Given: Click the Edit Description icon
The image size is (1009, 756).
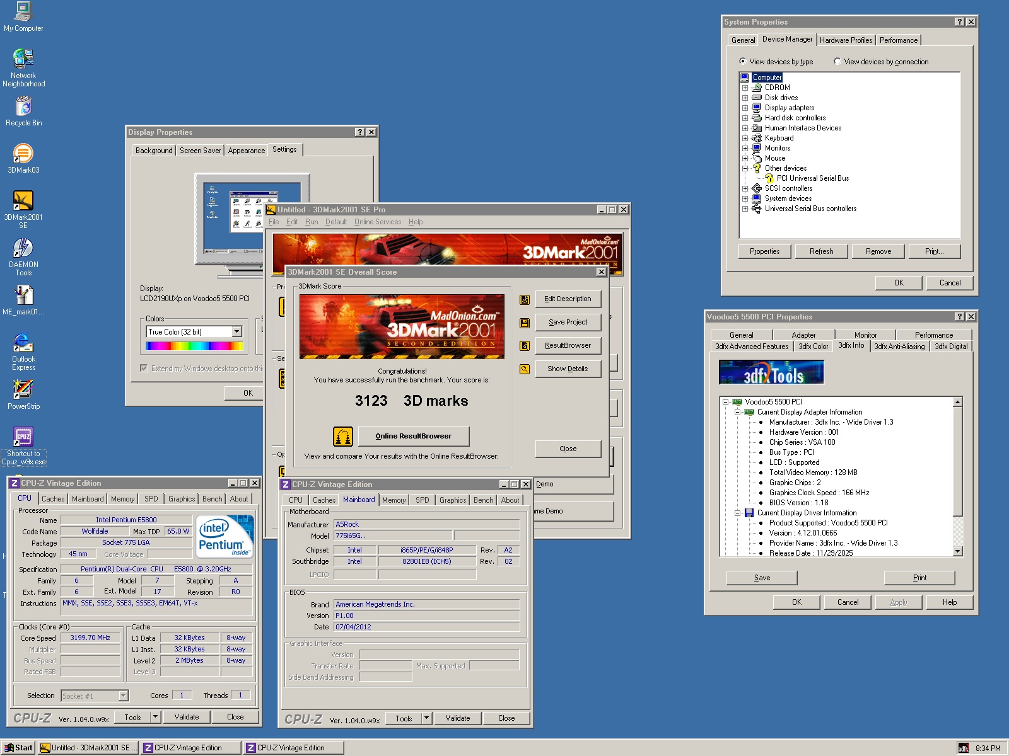Looking at the screenshot, I should pyautogui.click(x=525, y=299).
